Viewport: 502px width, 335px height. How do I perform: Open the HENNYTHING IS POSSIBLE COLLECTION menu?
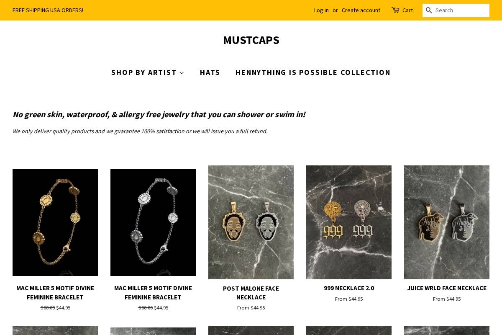pos(313,72)
